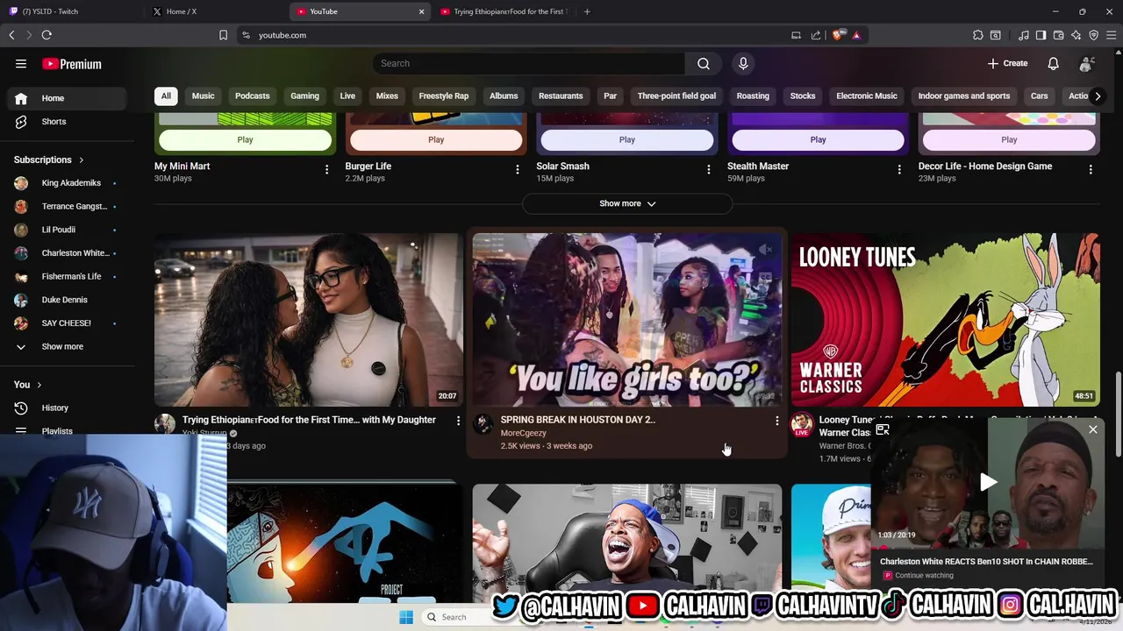Play the miniplayer video
Image resolution: width=1123 pixels, height=631 pixels.
pos(989,482)
